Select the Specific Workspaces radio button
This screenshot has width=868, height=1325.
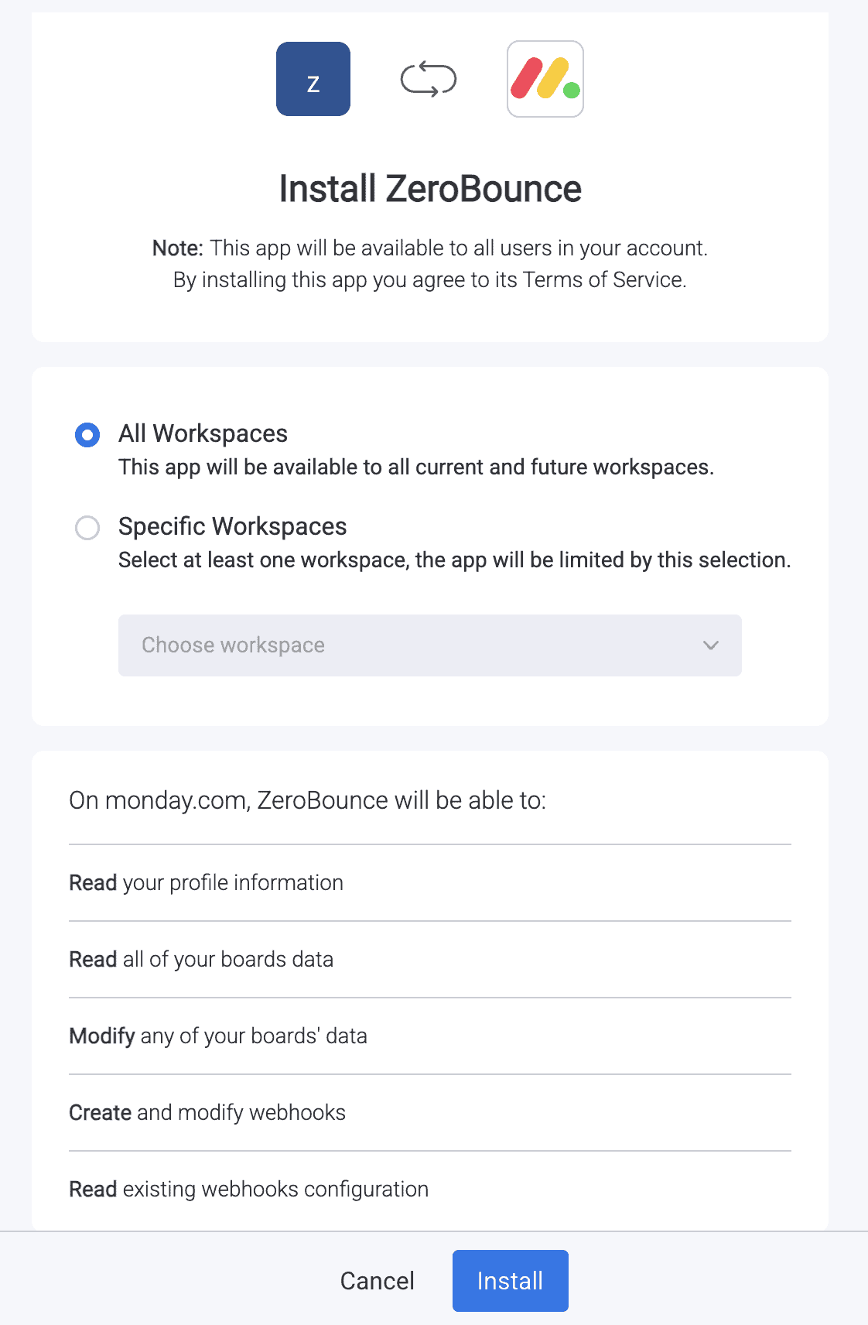click(87, 527)
